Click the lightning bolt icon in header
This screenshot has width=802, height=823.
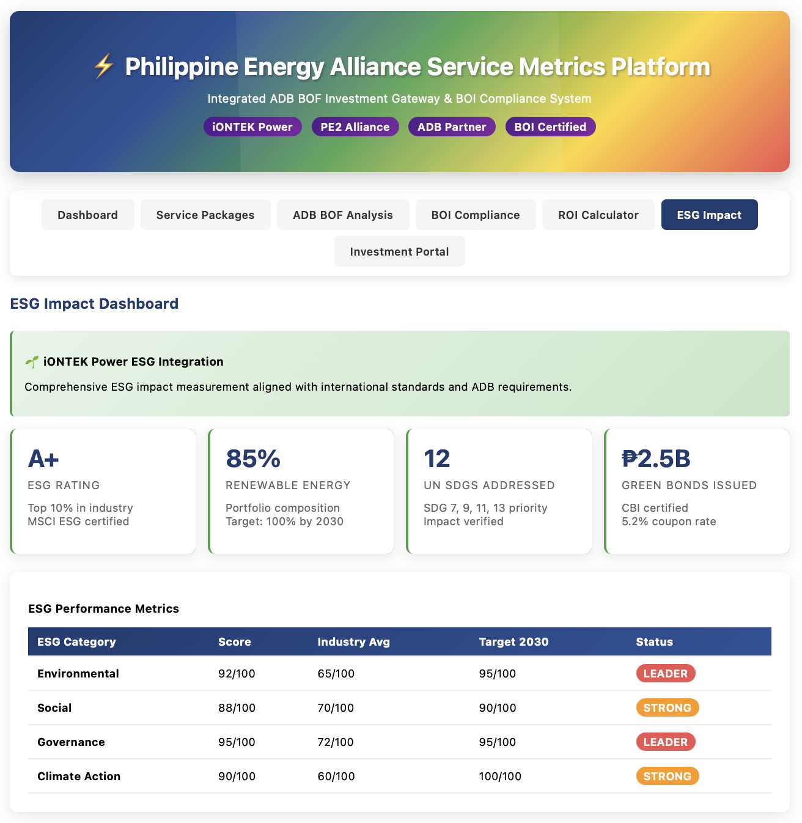point(103,66)
